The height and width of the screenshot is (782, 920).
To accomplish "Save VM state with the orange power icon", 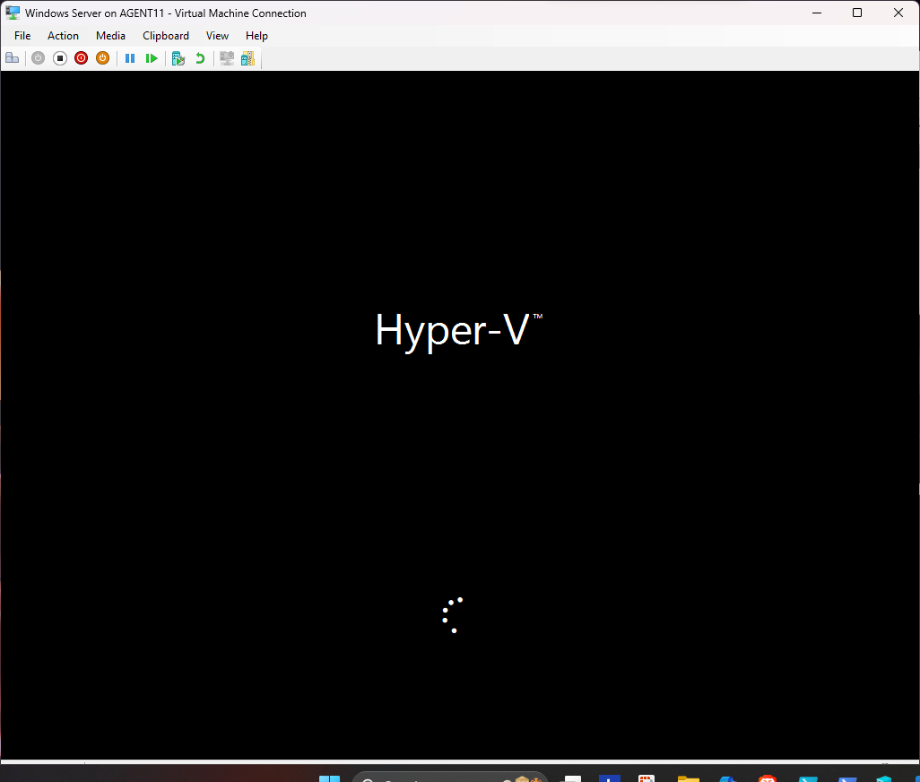I will pos(102,58).
